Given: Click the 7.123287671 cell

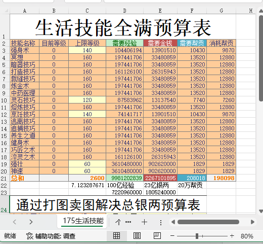Looking at the screenshot, I should [87, 185].
